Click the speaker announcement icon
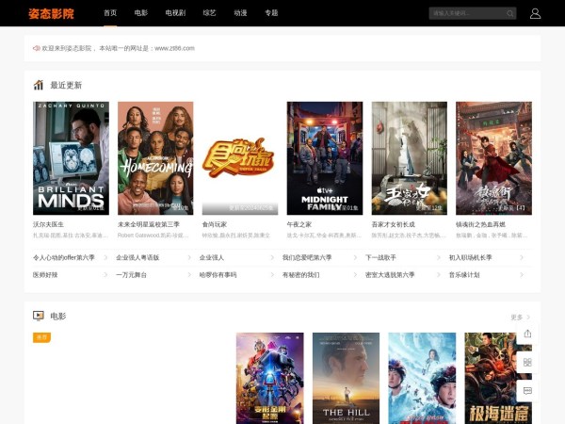The image size is (565, 424). [x=37, y=48]
